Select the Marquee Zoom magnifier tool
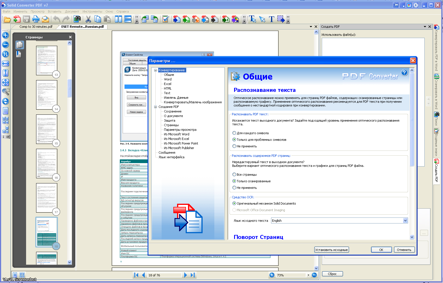This screenshot has width=443, height=283. click(x=5, y=92)
